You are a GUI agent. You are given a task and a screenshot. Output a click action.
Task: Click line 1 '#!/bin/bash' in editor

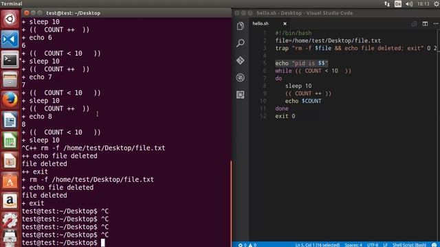[294, 33]
